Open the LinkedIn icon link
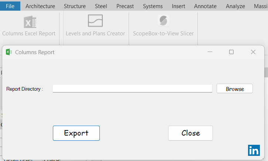Image resolution: width=268 pixels, height=161 pixels. [x=254, y=150]
